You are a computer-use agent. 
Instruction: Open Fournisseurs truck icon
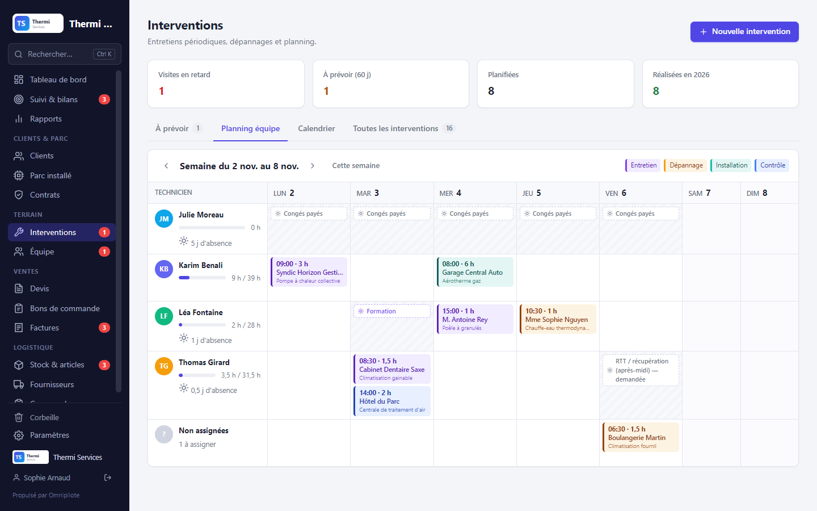(19, 384)
